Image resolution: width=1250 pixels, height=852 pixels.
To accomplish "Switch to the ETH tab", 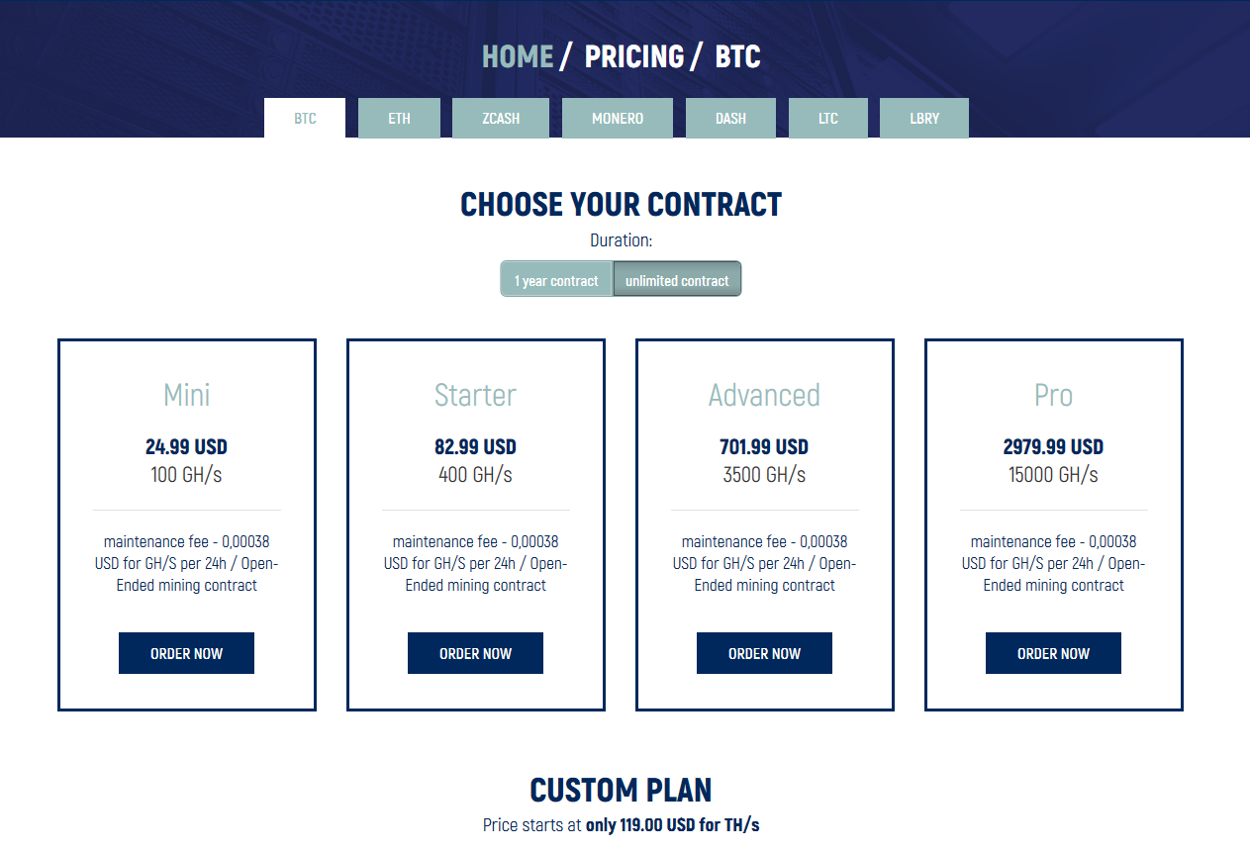I will pyautogui.click(x=399, y=118).
